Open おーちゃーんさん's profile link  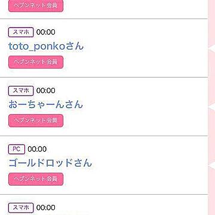tap(45, 105)
